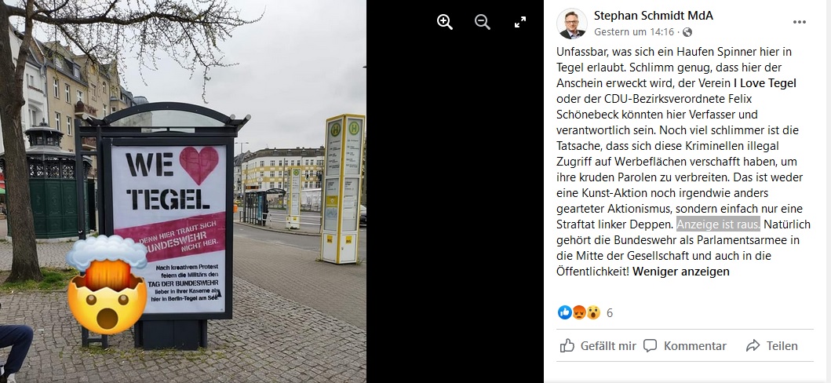Show who reacted via count 6
831x383 pixels.
610,313
